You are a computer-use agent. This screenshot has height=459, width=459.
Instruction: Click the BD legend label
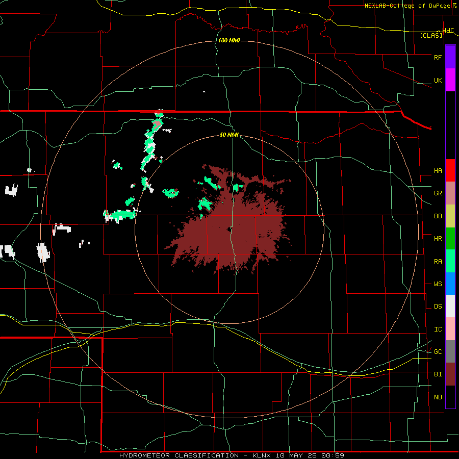point(438,216)
